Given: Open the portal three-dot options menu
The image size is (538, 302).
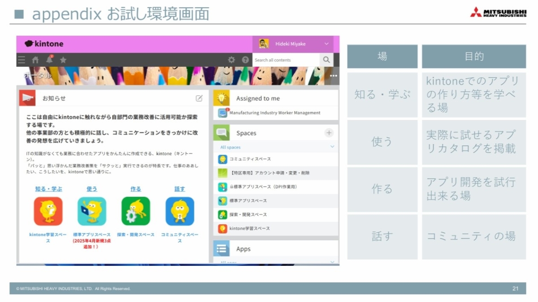Looking at the screenshot, I should click(x=333, y=76).
